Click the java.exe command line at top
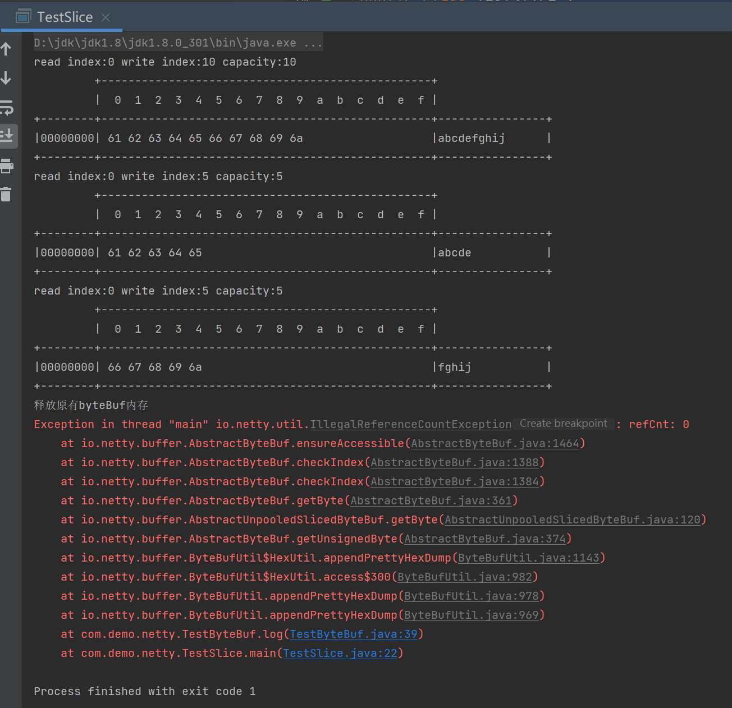 coord(178,43)
